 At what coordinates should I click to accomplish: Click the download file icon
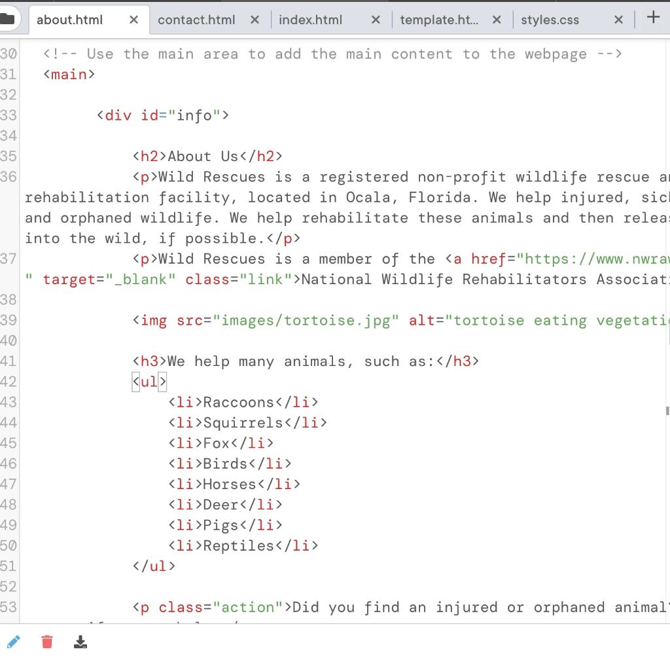(x=80, y=642)
